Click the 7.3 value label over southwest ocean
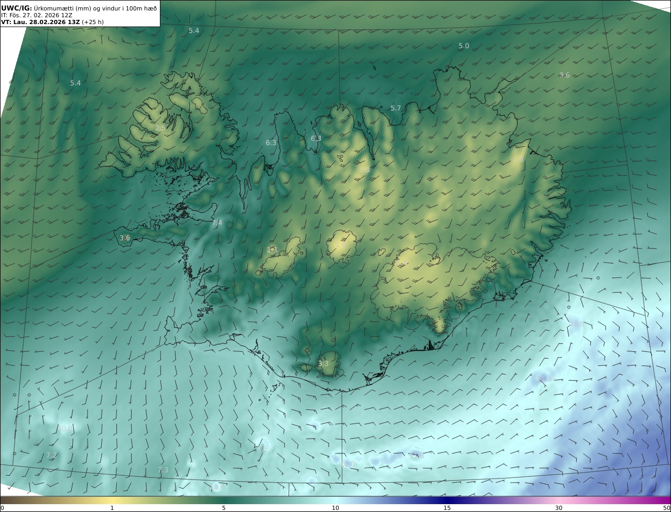 [163, 470]
